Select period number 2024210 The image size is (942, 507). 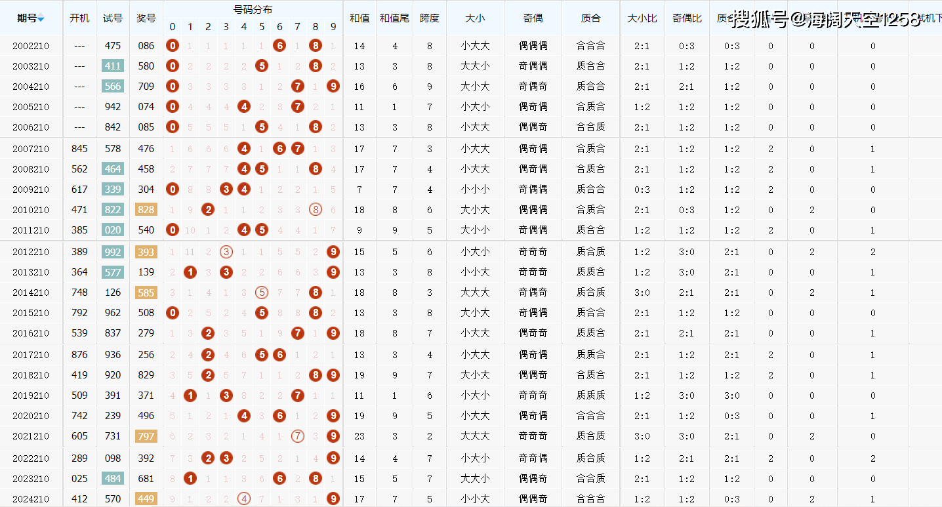tap(31, 499)
